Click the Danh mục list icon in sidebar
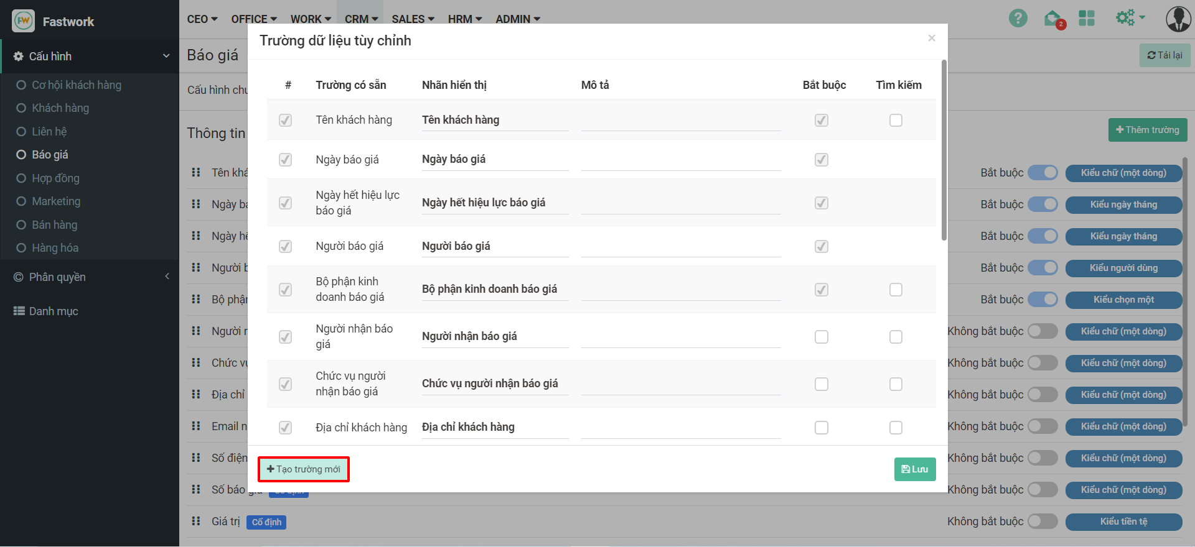 (19, 311)
